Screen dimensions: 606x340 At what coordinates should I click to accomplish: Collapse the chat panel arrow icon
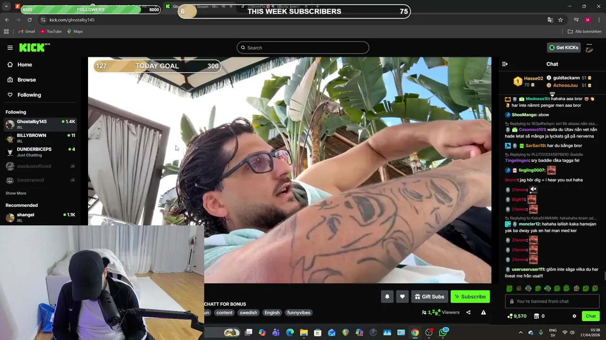(505, 64)
